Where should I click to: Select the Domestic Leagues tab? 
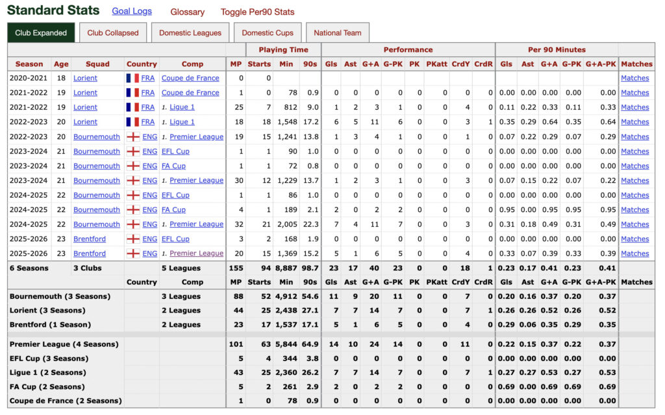click(x=192, y=32)
